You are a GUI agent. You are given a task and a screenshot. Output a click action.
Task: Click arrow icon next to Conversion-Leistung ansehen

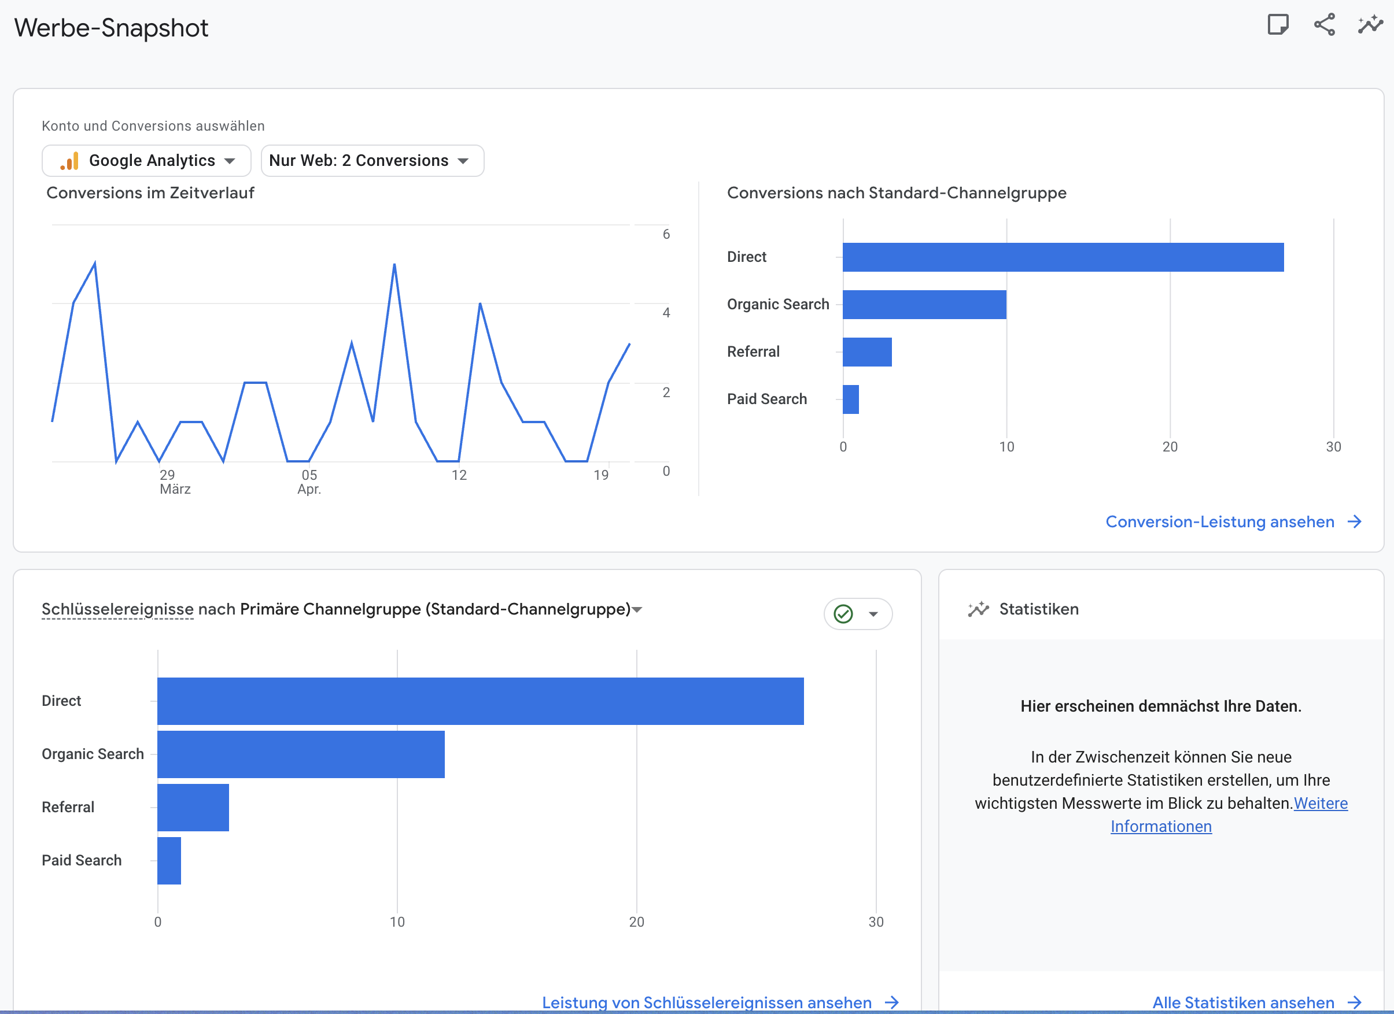coord(1355,522)
